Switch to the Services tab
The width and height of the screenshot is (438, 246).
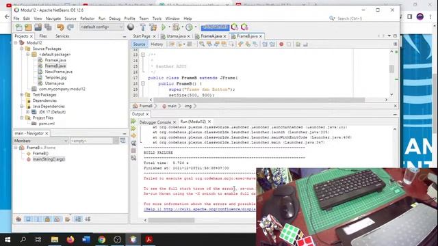[62, 36]
